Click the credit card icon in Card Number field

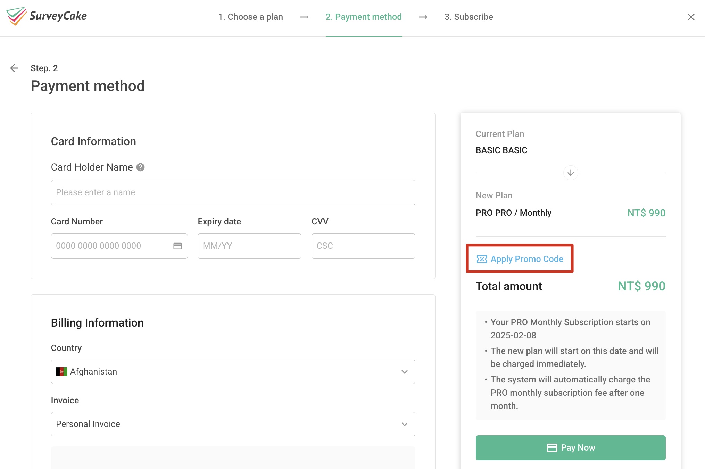[177, 246]
